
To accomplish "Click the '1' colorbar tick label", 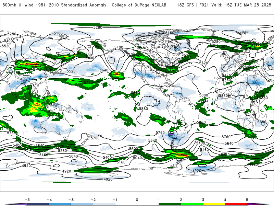I will click(x=159, y=200).
